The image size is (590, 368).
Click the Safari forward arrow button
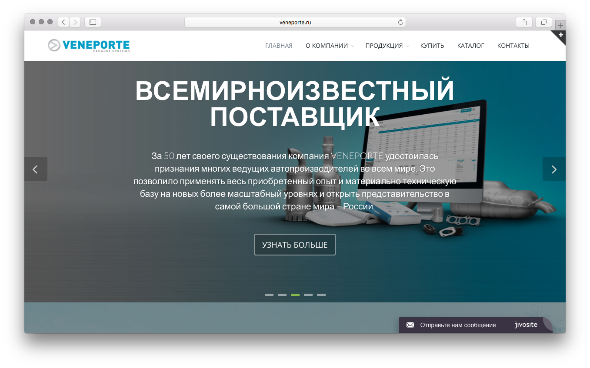[75, 22]
